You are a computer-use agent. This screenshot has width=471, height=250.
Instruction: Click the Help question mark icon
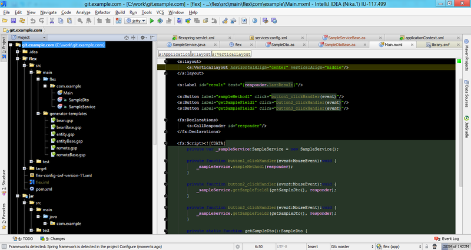coord(255,21)
